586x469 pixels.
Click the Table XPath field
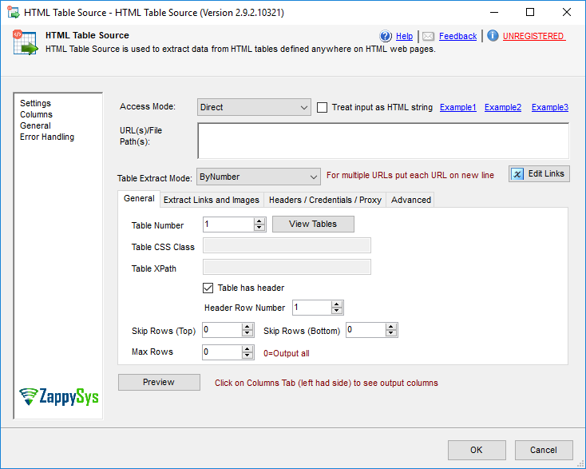287,267
